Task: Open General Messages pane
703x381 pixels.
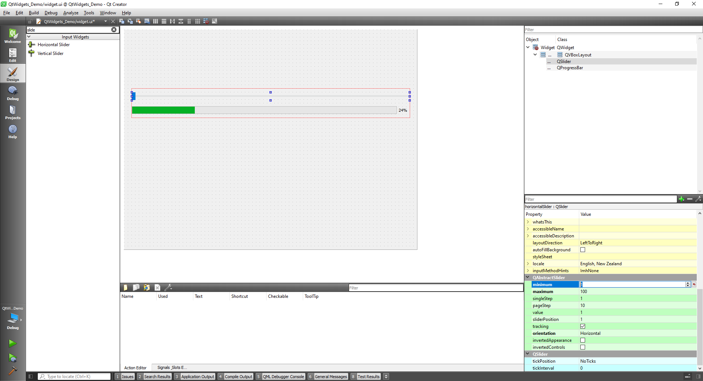Action: 328,376
